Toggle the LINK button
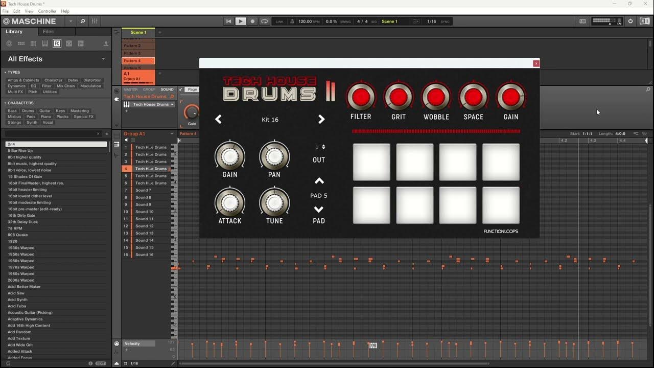Image resolution: width=654 pixels, height=368 pixels. (279, 21)
